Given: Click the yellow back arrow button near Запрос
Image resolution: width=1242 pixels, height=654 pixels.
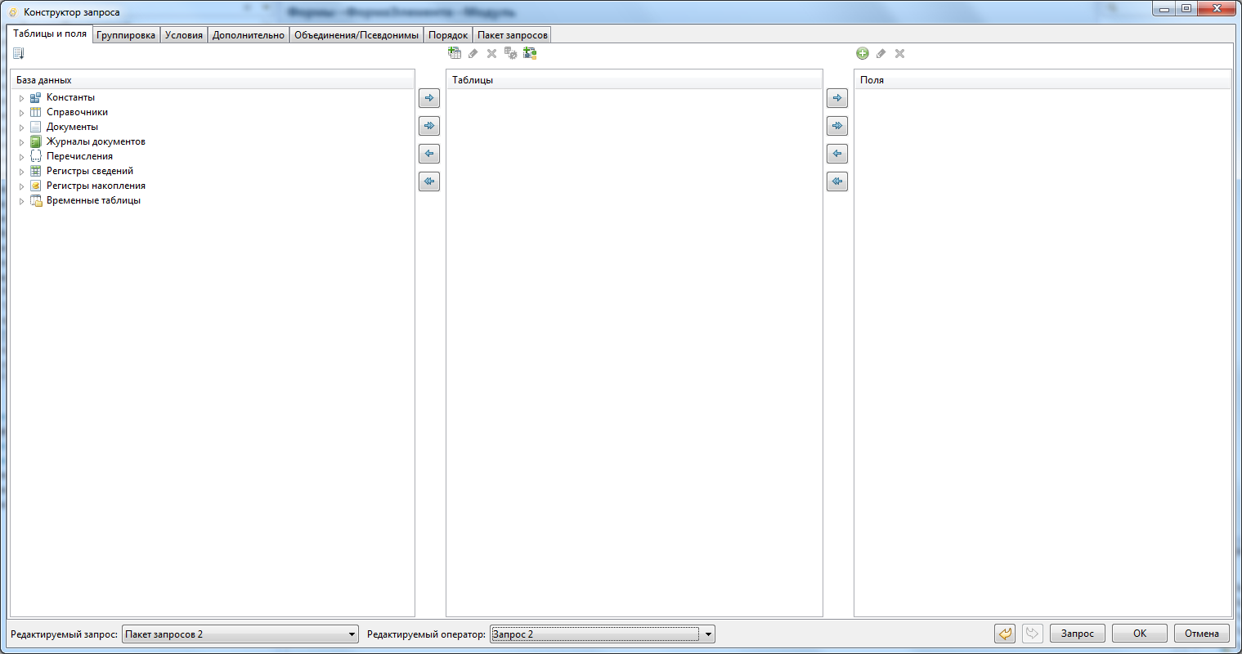Looking at the screenshot, I should [1006, 634].
